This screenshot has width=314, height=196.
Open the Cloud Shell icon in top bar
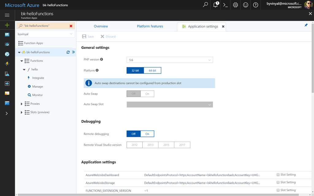pos(225,5)
